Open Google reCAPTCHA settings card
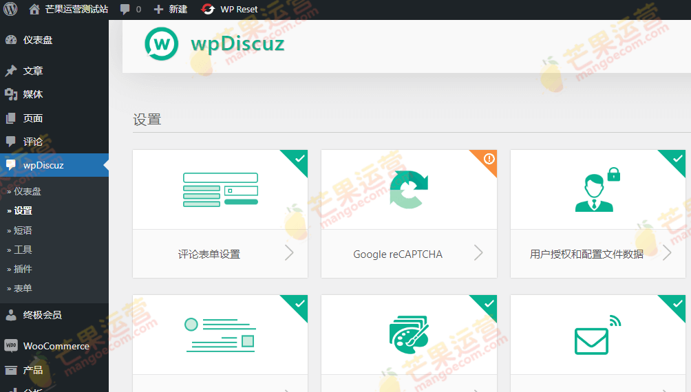Image resolution: width=691 pixels, height=392 pixels. pos(409,214)
